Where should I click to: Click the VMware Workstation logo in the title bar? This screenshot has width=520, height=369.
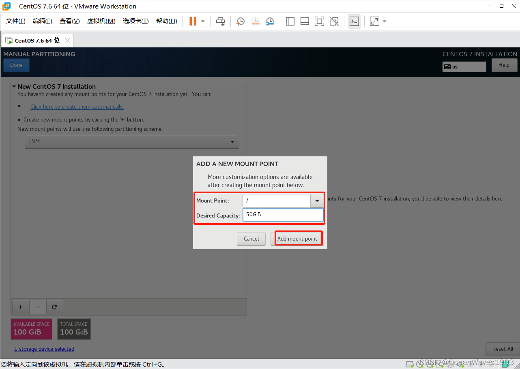coord(6,6)
